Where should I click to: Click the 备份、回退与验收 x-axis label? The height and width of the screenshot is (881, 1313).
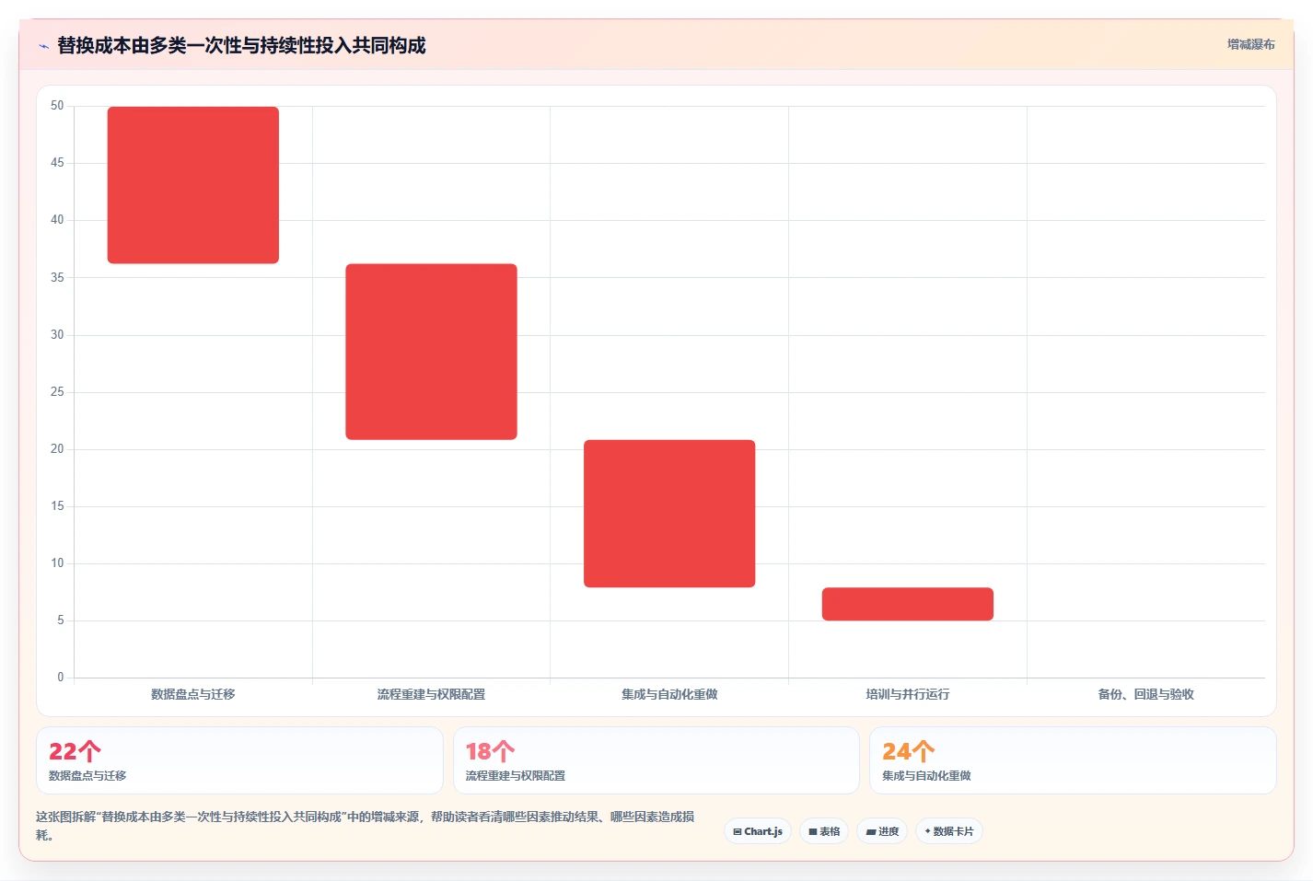pyautogui.click(x=1145, y=694)
